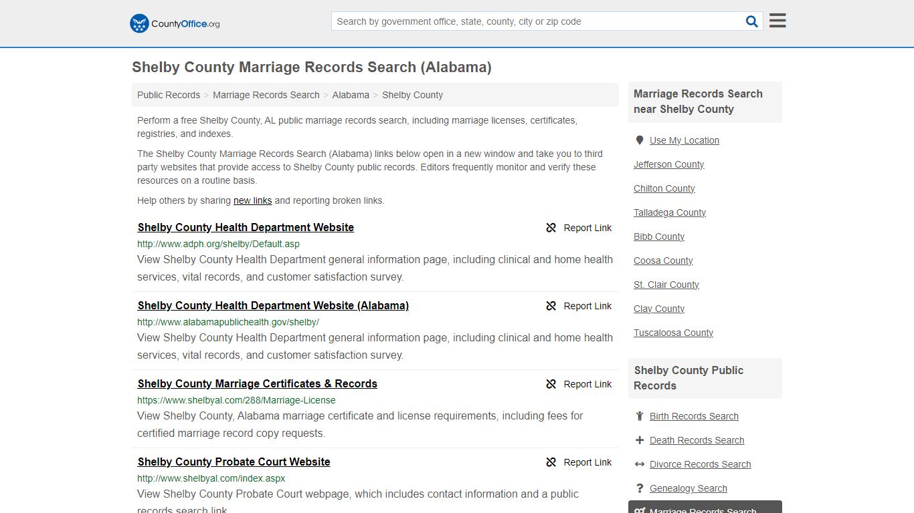
Task: Click broken-link icon for Probate Court Website
Action: coord(551,462)
